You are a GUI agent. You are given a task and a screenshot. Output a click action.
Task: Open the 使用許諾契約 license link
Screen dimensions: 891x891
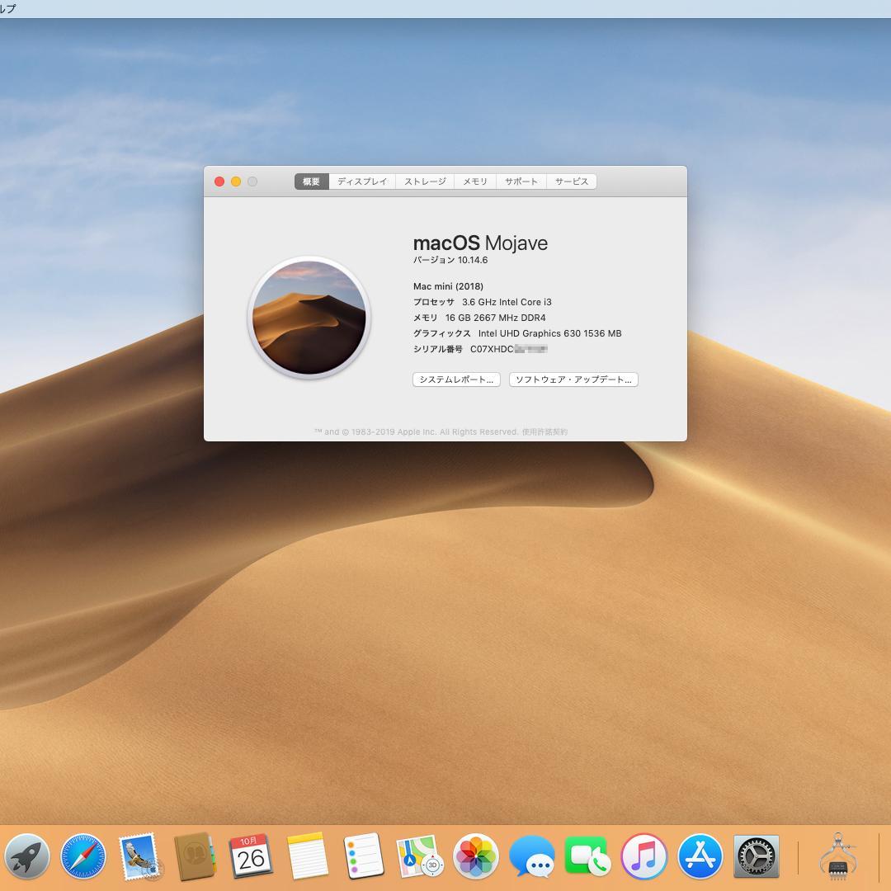544,431
